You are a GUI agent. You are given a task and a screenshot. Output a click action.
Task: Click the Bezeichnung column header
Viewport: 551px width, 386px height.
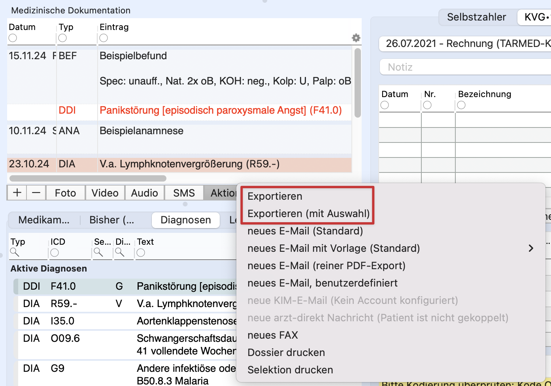coord(484,94)
